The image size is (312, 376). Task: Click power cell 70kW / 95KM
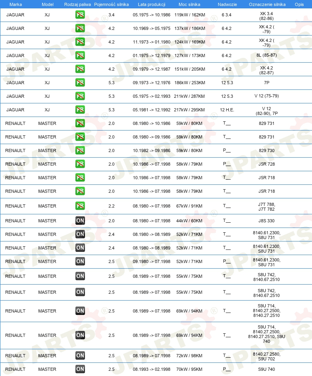tap(189, 369)
